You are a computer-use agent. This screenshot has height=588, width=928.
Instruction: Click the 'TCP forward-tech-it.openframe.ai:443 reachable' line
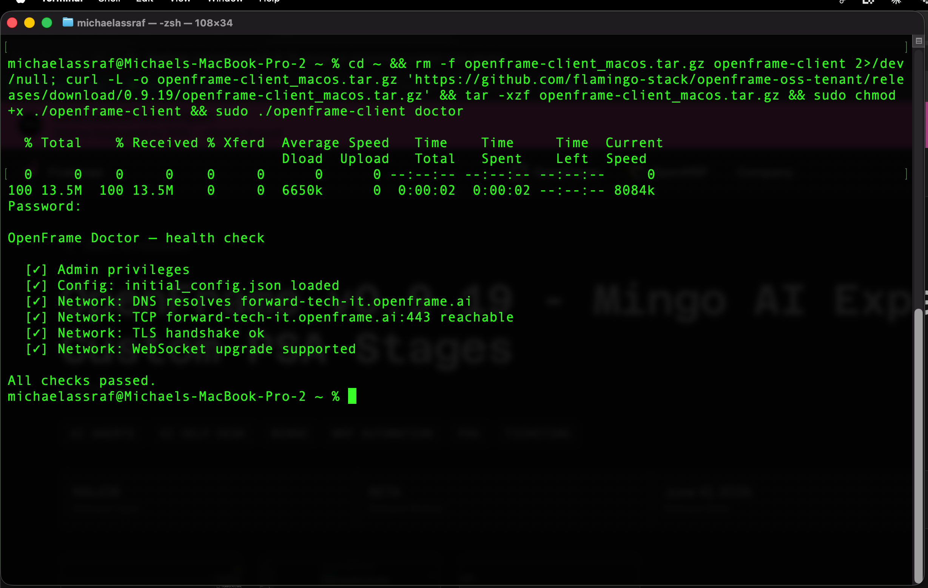click(323, 317)
